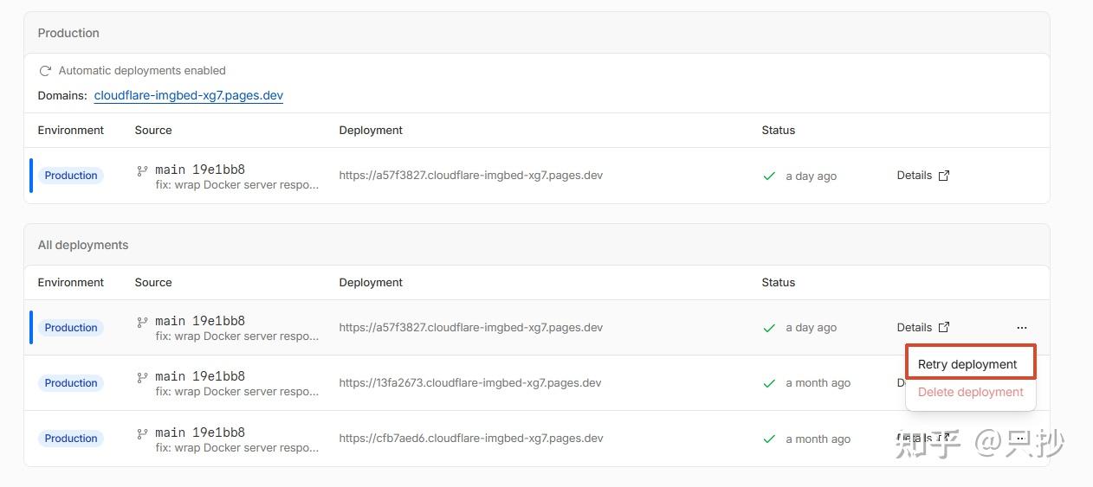The height and width of the screenshot is (487, 1093).
Task: Click "a day ago" in the Production section row
Action: pyautogui.click(x=811, y=176)
